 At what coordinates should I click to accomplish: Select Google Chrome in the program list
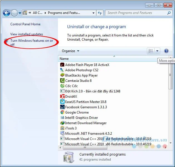pos(77,112)
